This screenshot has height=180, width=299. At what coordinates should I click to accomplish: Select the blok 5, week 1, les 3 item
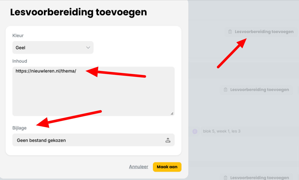coord(222,131)
